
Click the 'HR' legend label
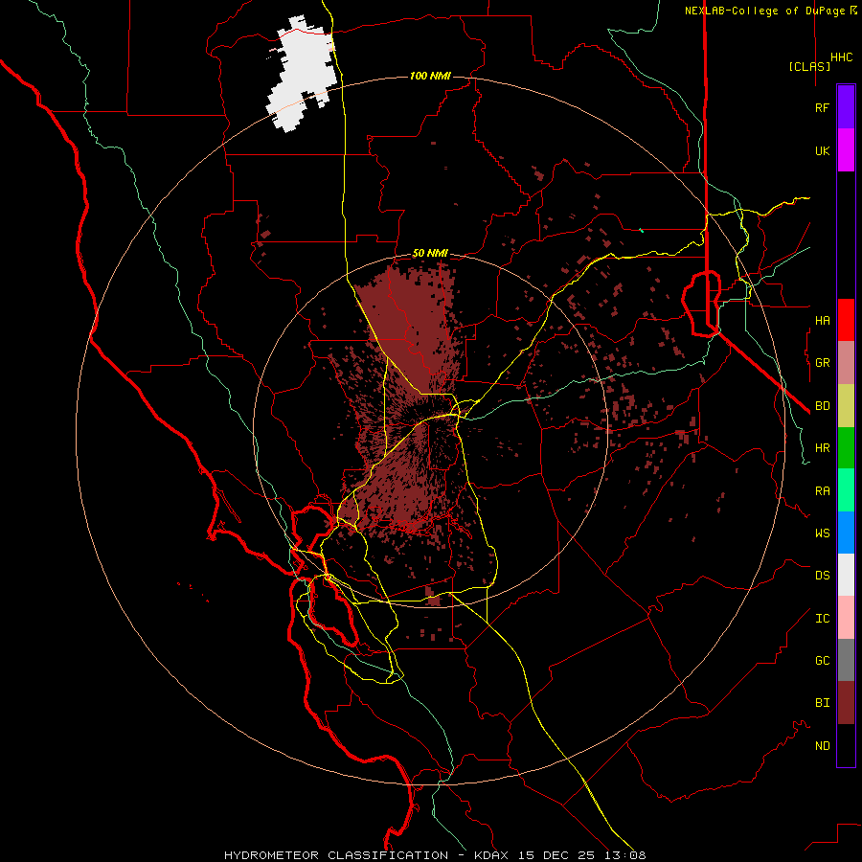tap(822, 448)
